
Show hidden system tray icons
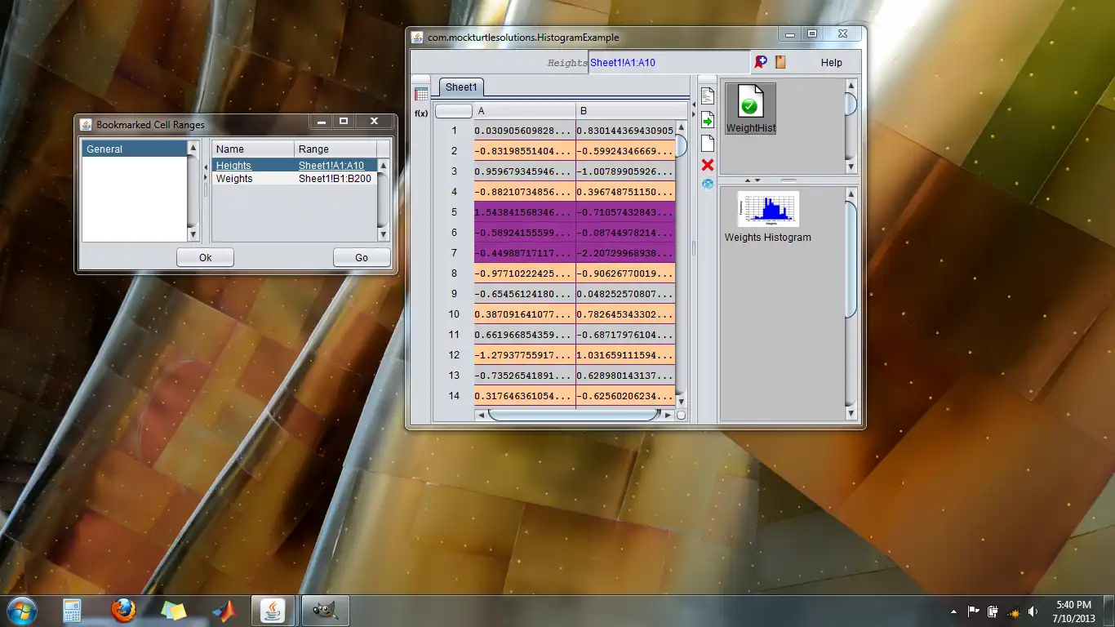pos(953,611)
